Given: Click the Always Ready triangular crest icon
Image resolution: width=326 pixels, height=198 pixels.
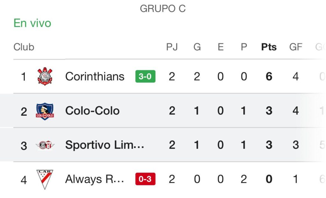Looking at the screenshot, I should pyautogui.click(x=45, y=180).
